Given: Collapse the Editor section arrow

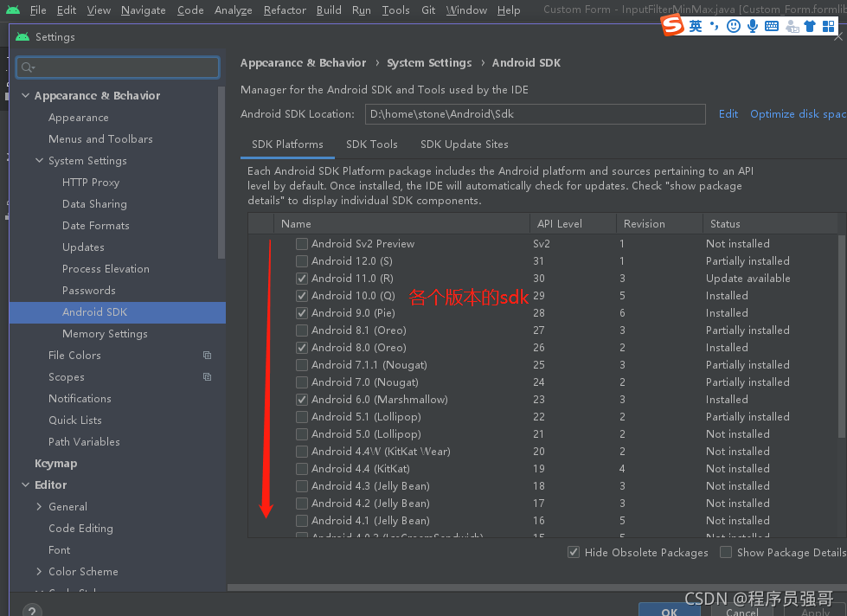Looking at the screenshot, I should point(25,484).
